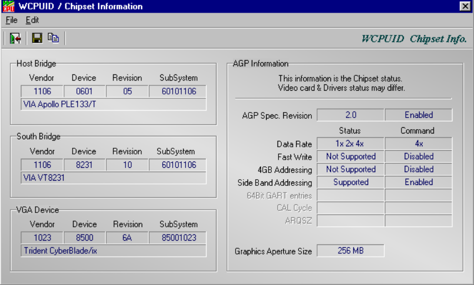Click the empty ARQSZ command field

tap(419, 221)
